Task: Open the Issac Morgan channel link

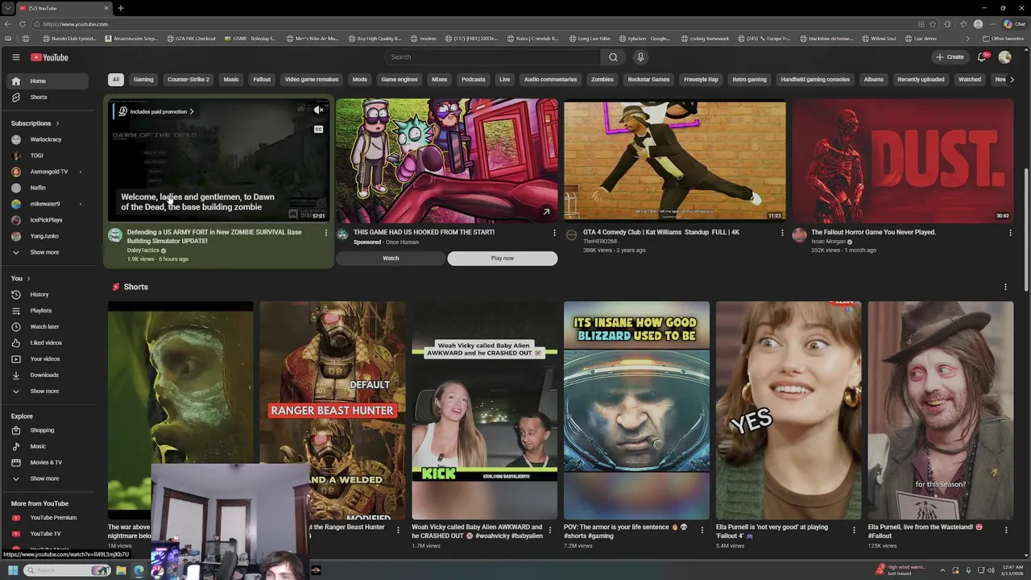Action: click(828, 242)
